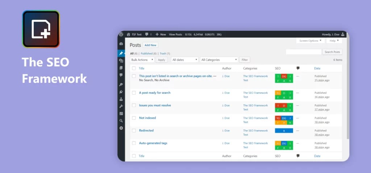
Task: Open Dashboard from the sidebar
Action: click(x=121, y=44)
